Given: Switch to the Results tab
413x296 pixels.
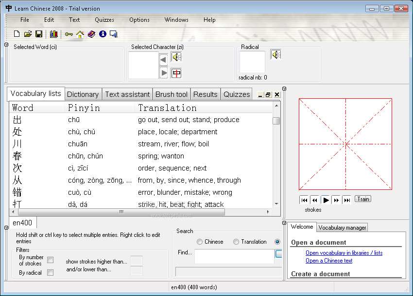Looking at the screenshot, I should point(206,94).
